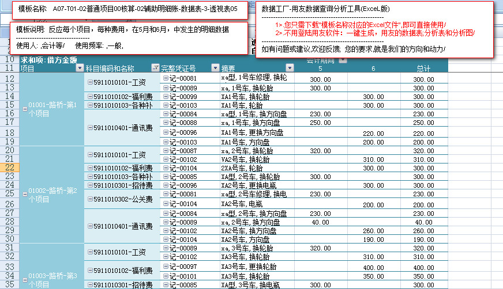This screenshot has height=289, width=503.
Task: Open the 会计期间 column filter dropdown
Action: (x=343, y=60)
